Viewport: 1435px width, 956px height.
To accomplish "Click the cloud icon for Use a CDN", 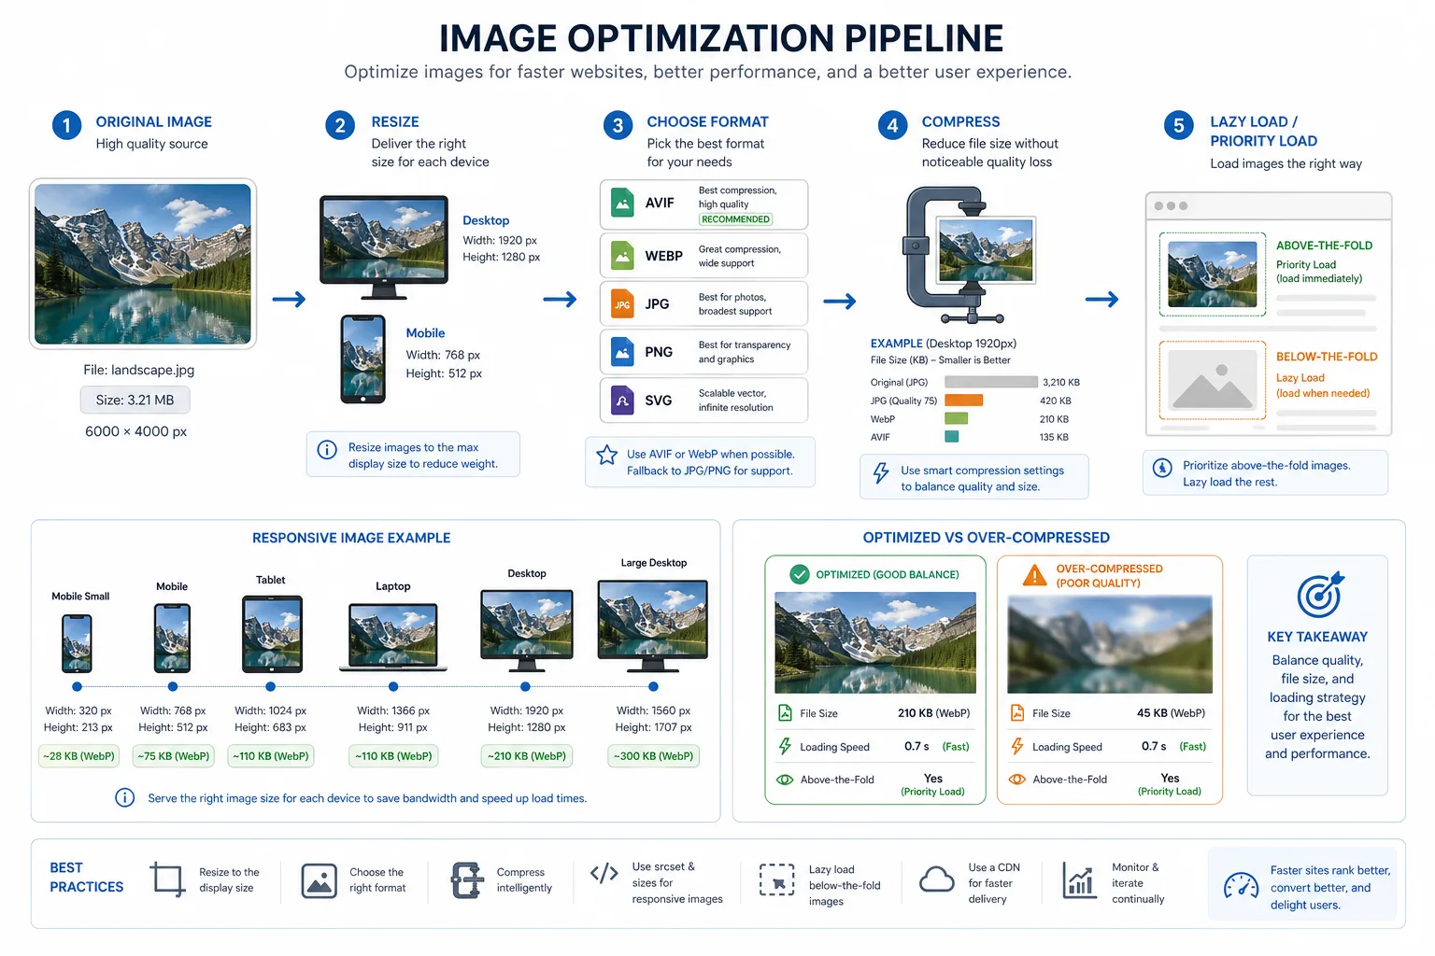I will [937, 879].
